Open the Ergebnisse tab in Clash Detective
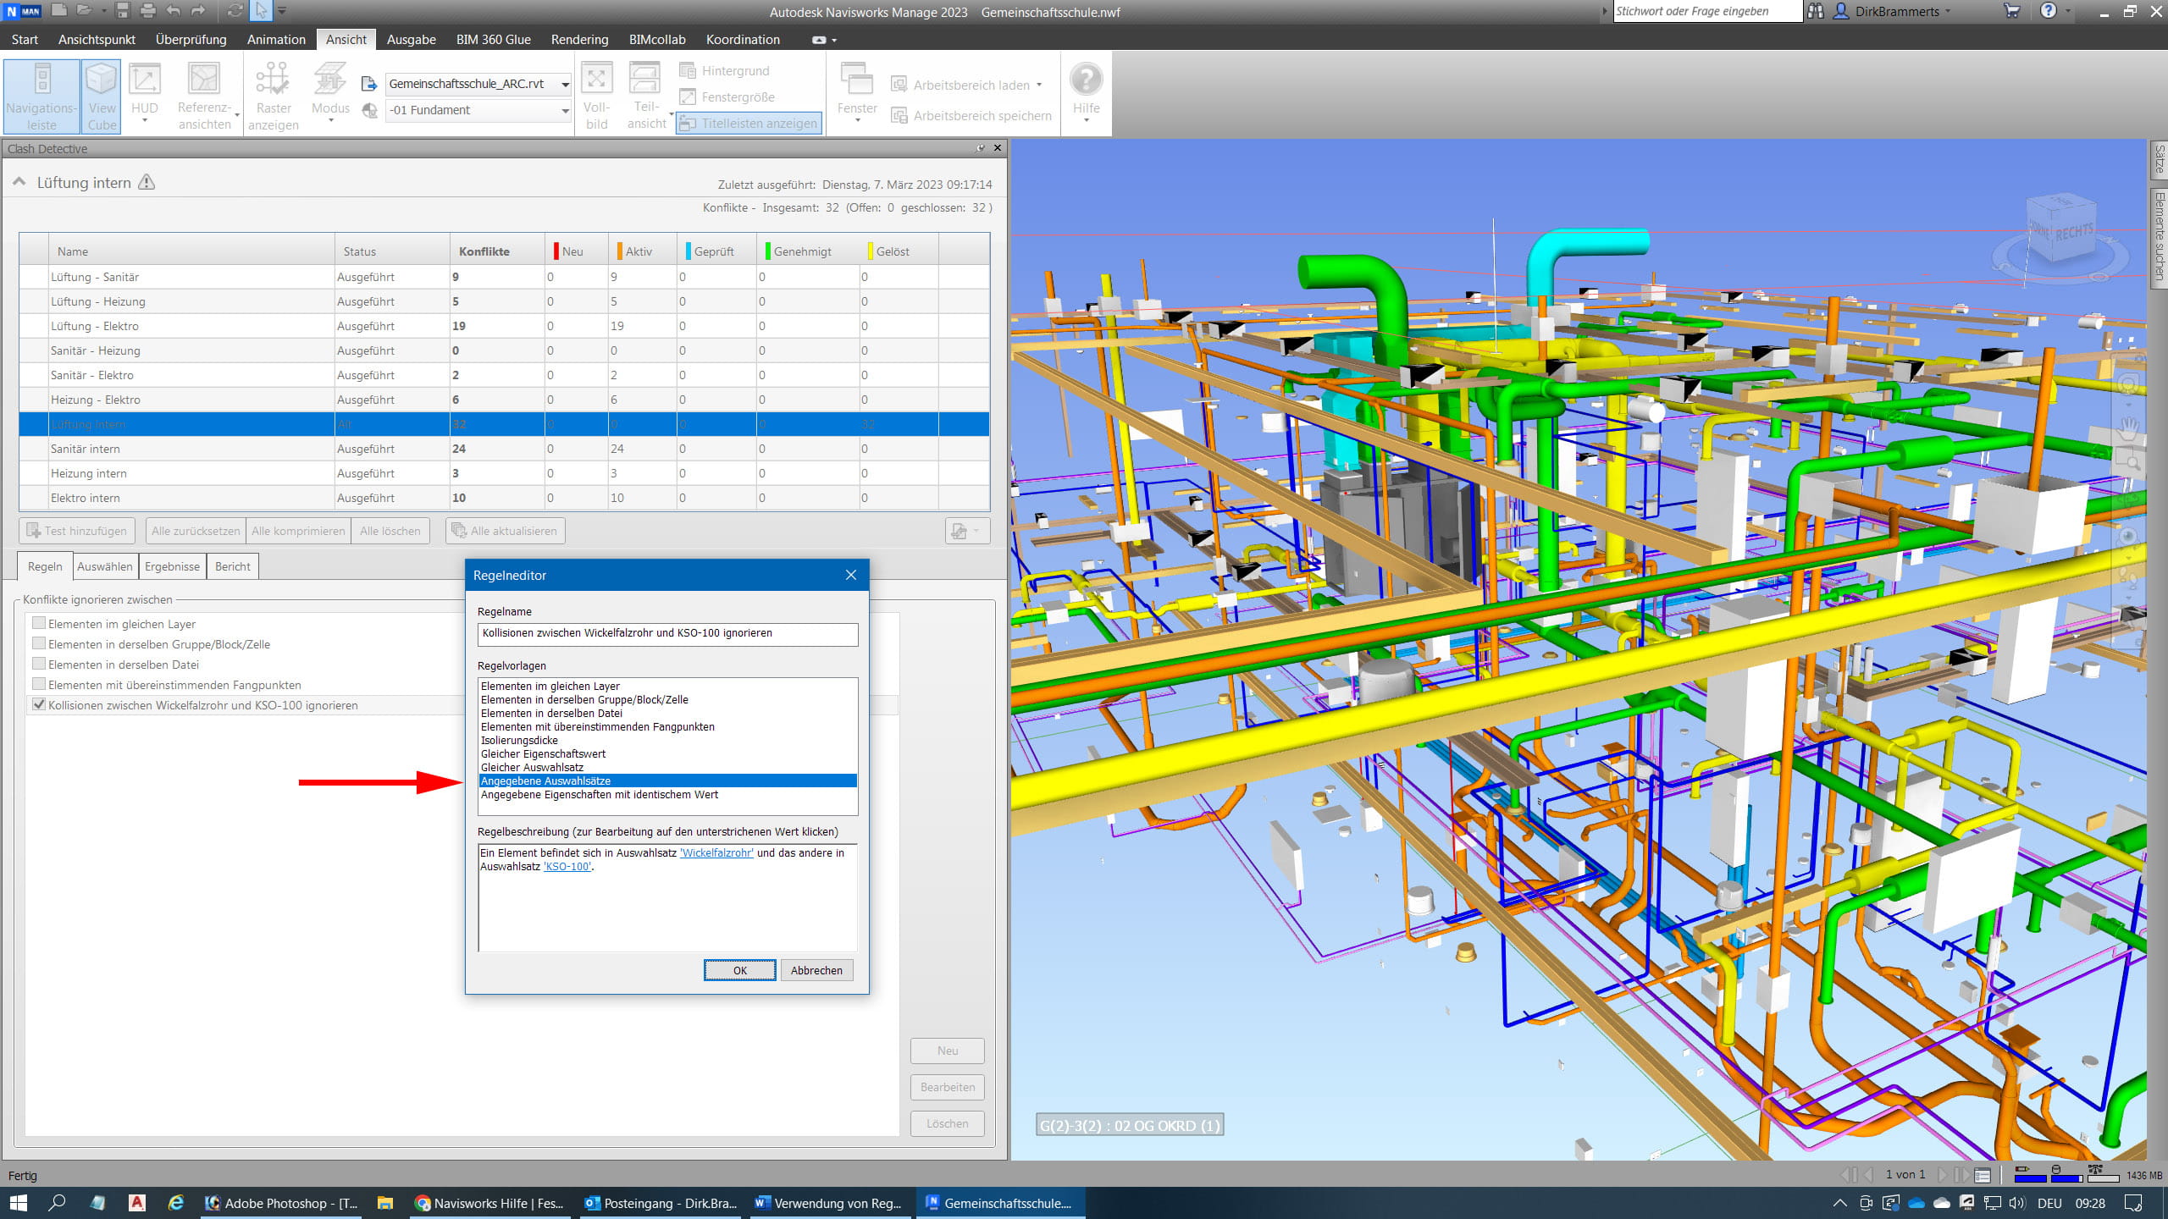2168x1219 pixels. tap(171, 565)
